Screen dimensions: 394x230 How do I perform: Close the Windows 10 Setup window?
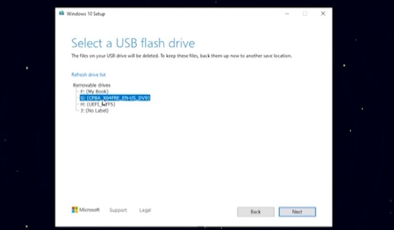point(323,14)
